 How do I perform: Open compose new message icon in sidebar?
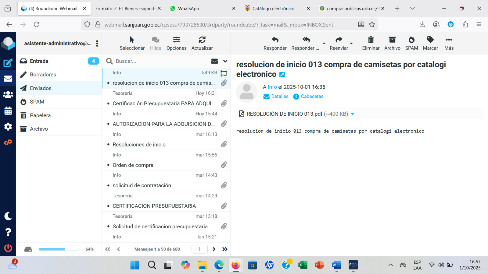8,63
